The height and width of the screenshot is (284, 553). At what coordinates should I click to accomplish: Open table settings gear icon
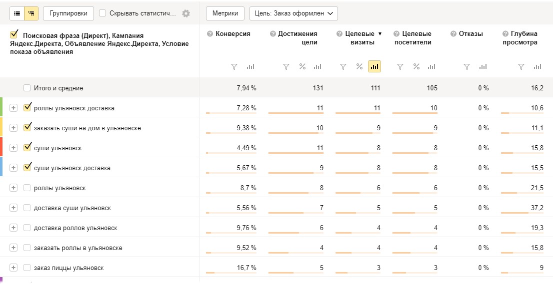186,13
